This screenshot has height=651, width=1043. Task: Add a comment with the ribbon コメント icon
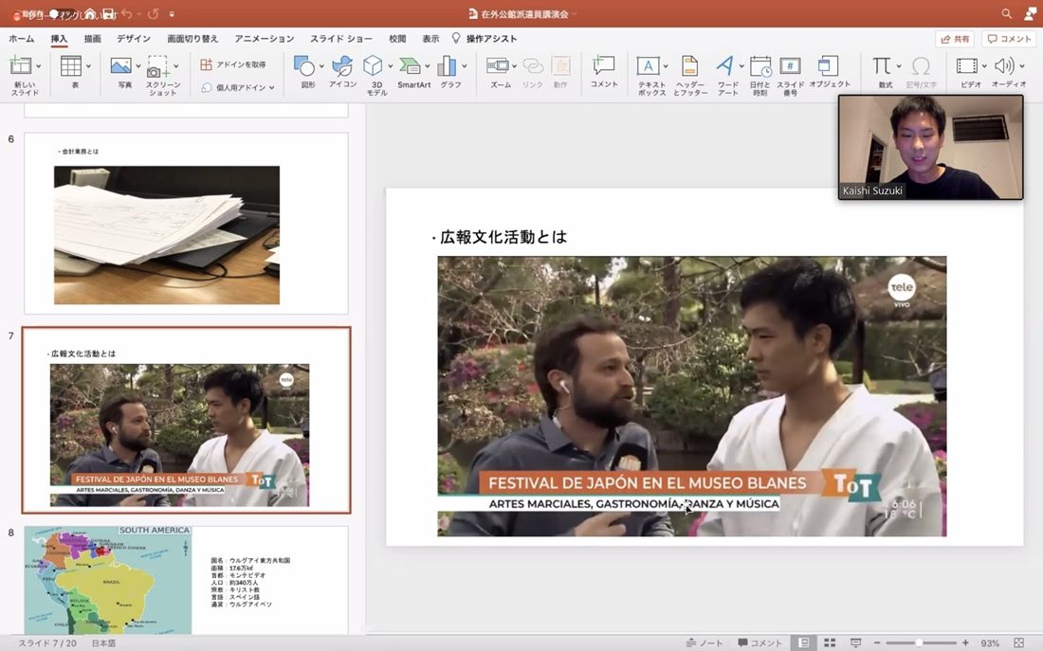[x=604, y=65]
